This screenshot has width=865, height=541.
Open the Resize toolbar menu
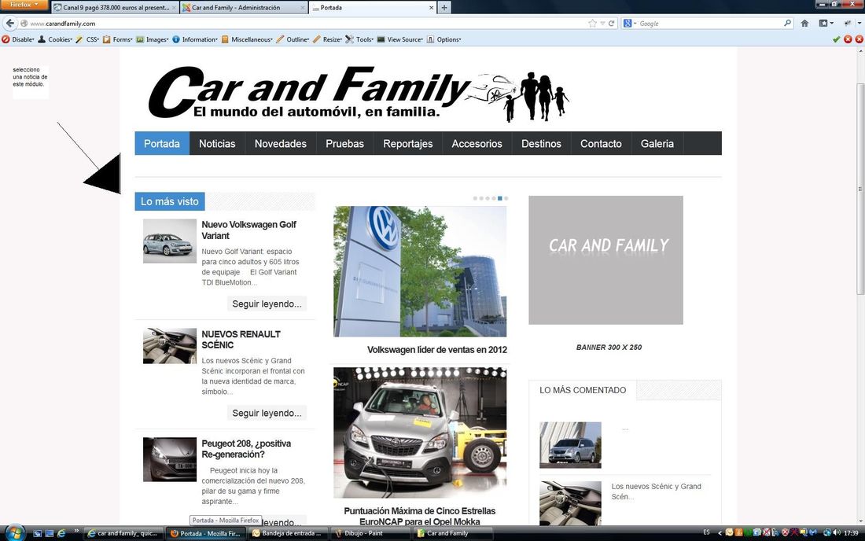pyautogui.click(x=328, y=39)
